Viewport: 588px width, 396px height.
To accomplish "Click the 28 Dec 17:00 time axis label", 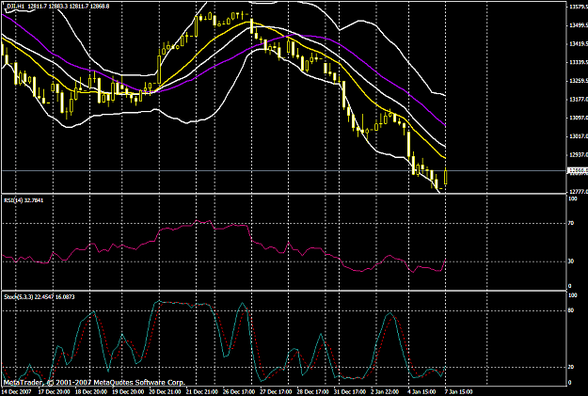I will (x=312, y=392).
